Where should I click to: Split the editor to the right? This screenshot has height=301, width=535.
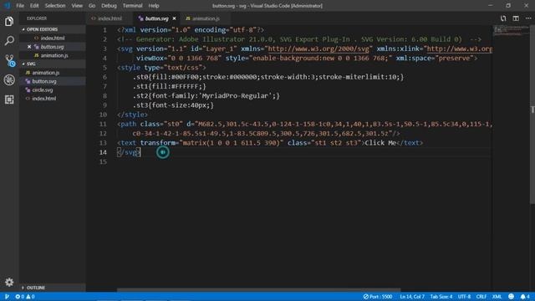516,18
